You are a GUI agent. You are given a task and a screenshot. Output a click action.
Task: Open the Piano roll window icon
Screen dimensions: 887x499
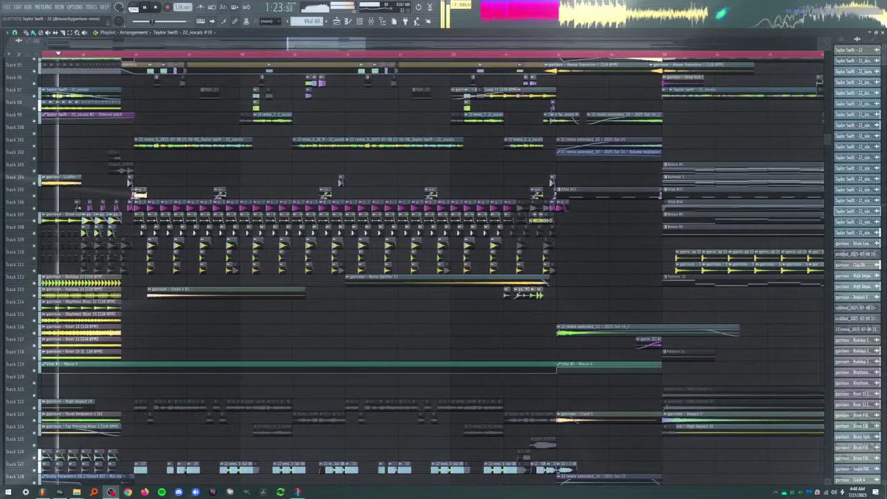348,21
